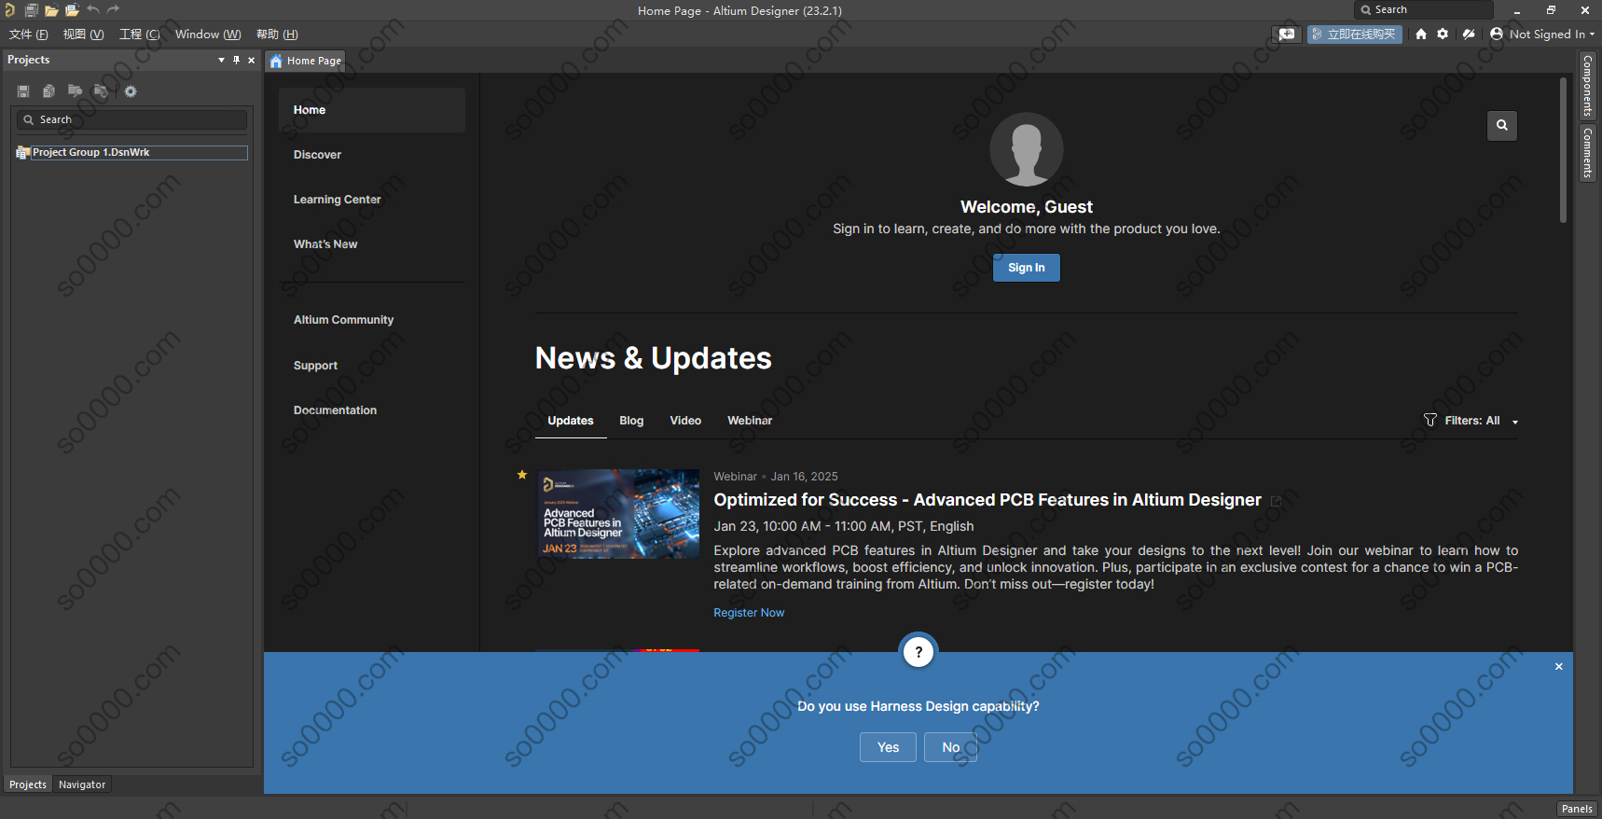Click the title bar Search field
Screen dimensions: 1602x819
[1423, 9]
